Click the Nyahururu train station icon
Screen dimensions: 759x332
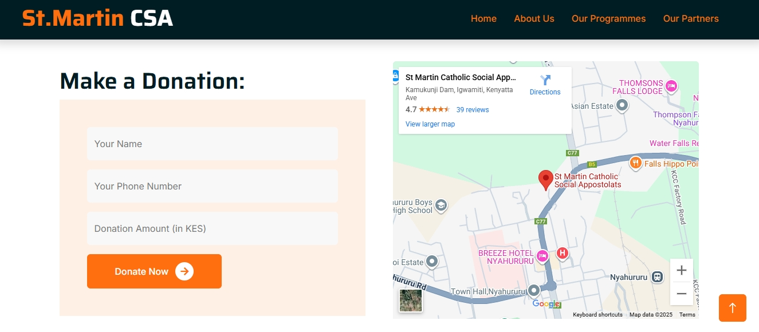click(657, 277)
